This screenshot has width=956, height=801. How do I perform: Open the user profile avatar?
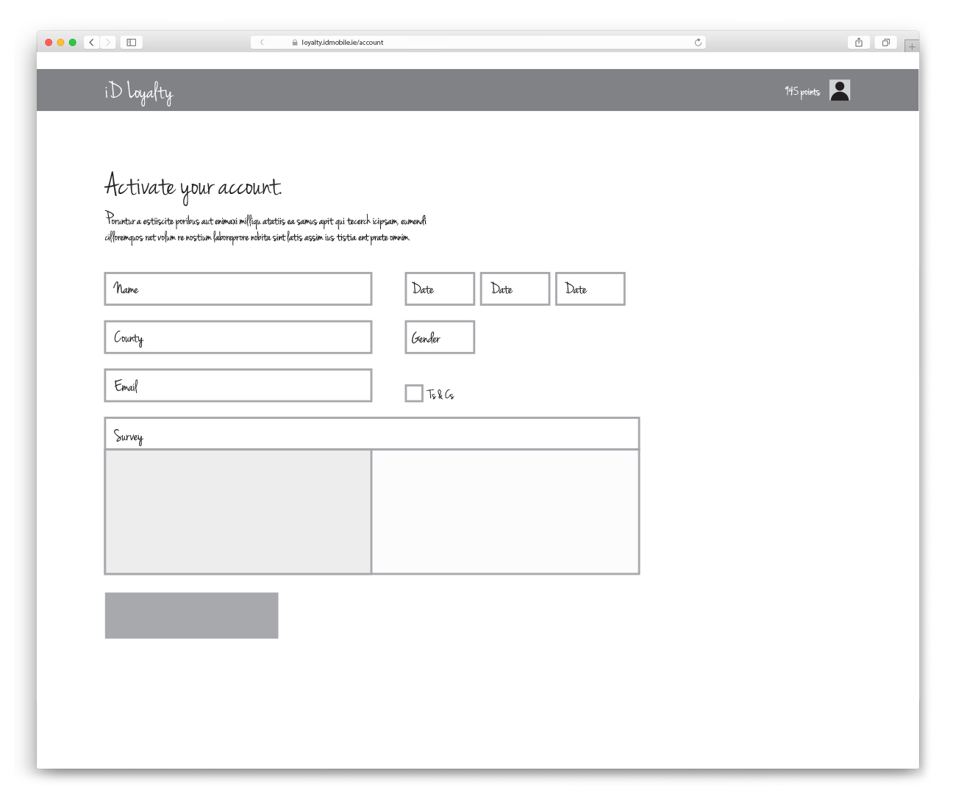(840, 90)
